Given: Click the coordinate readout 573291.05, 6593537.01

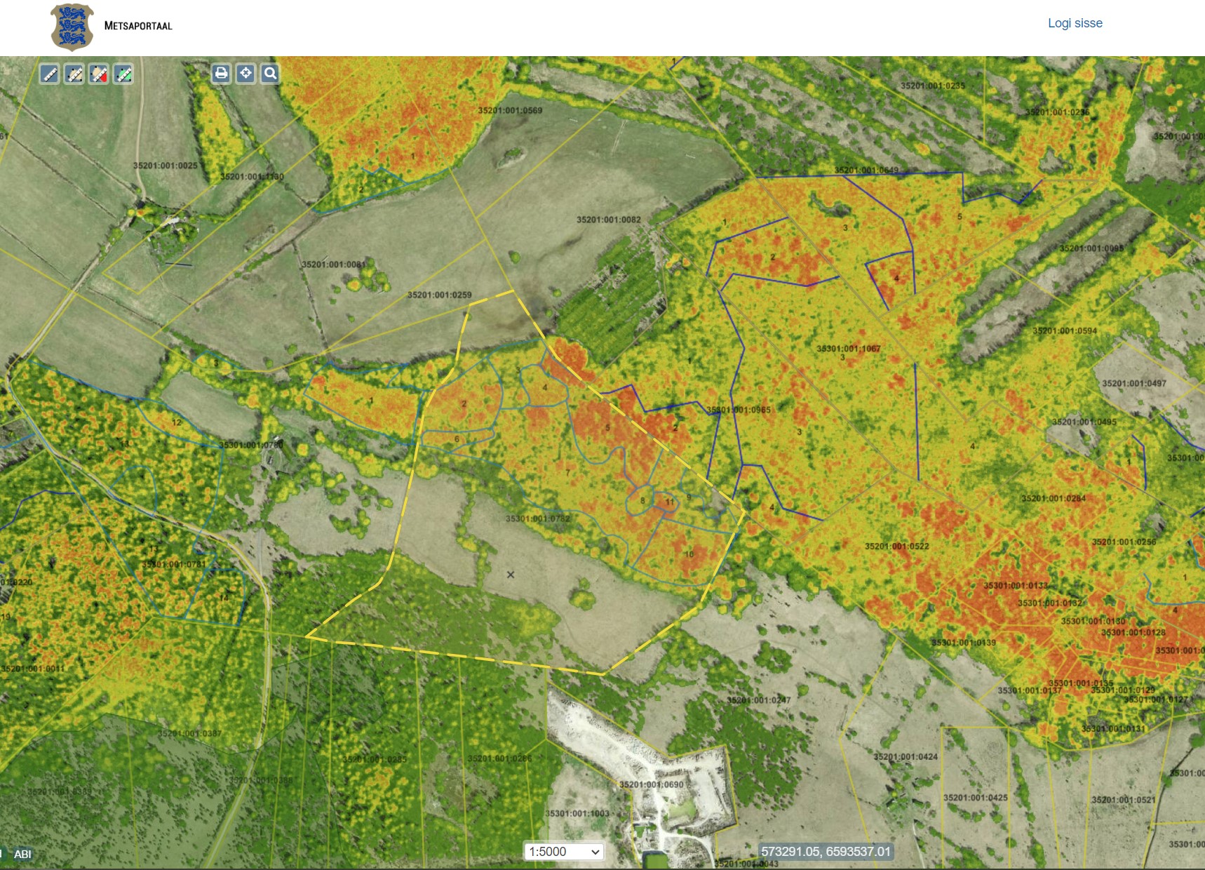Looking at the screenshot, I should point(826,852).
